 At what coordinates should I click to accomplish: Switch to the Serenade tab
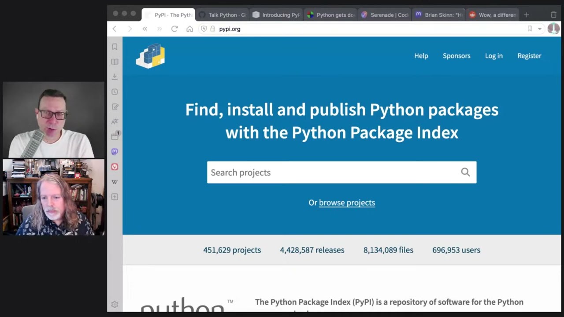[385, 15]
